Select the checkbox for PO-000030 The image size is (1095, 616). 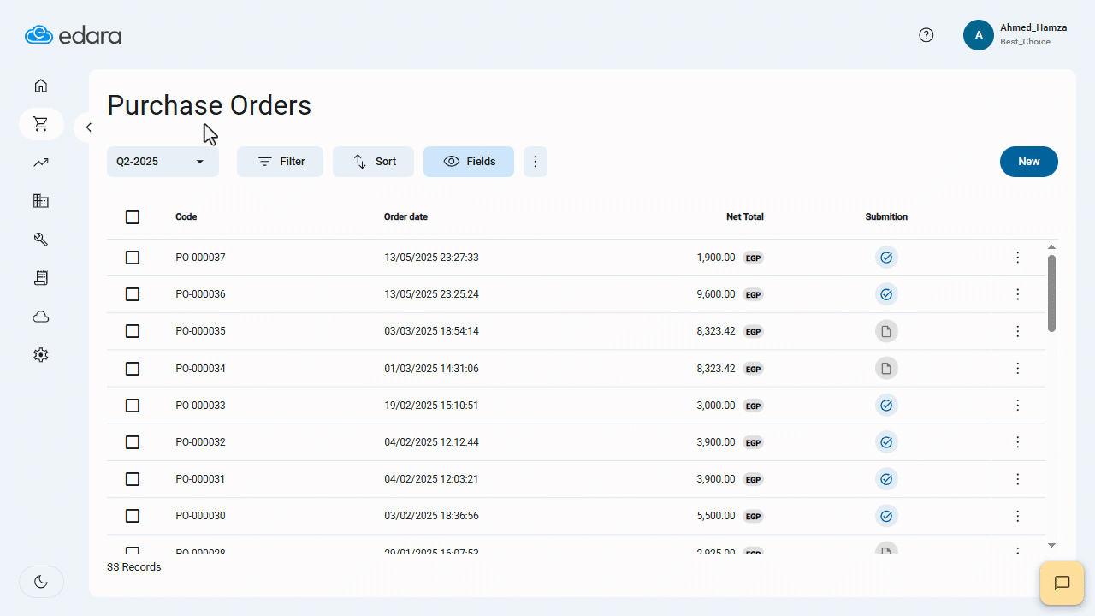133,516
